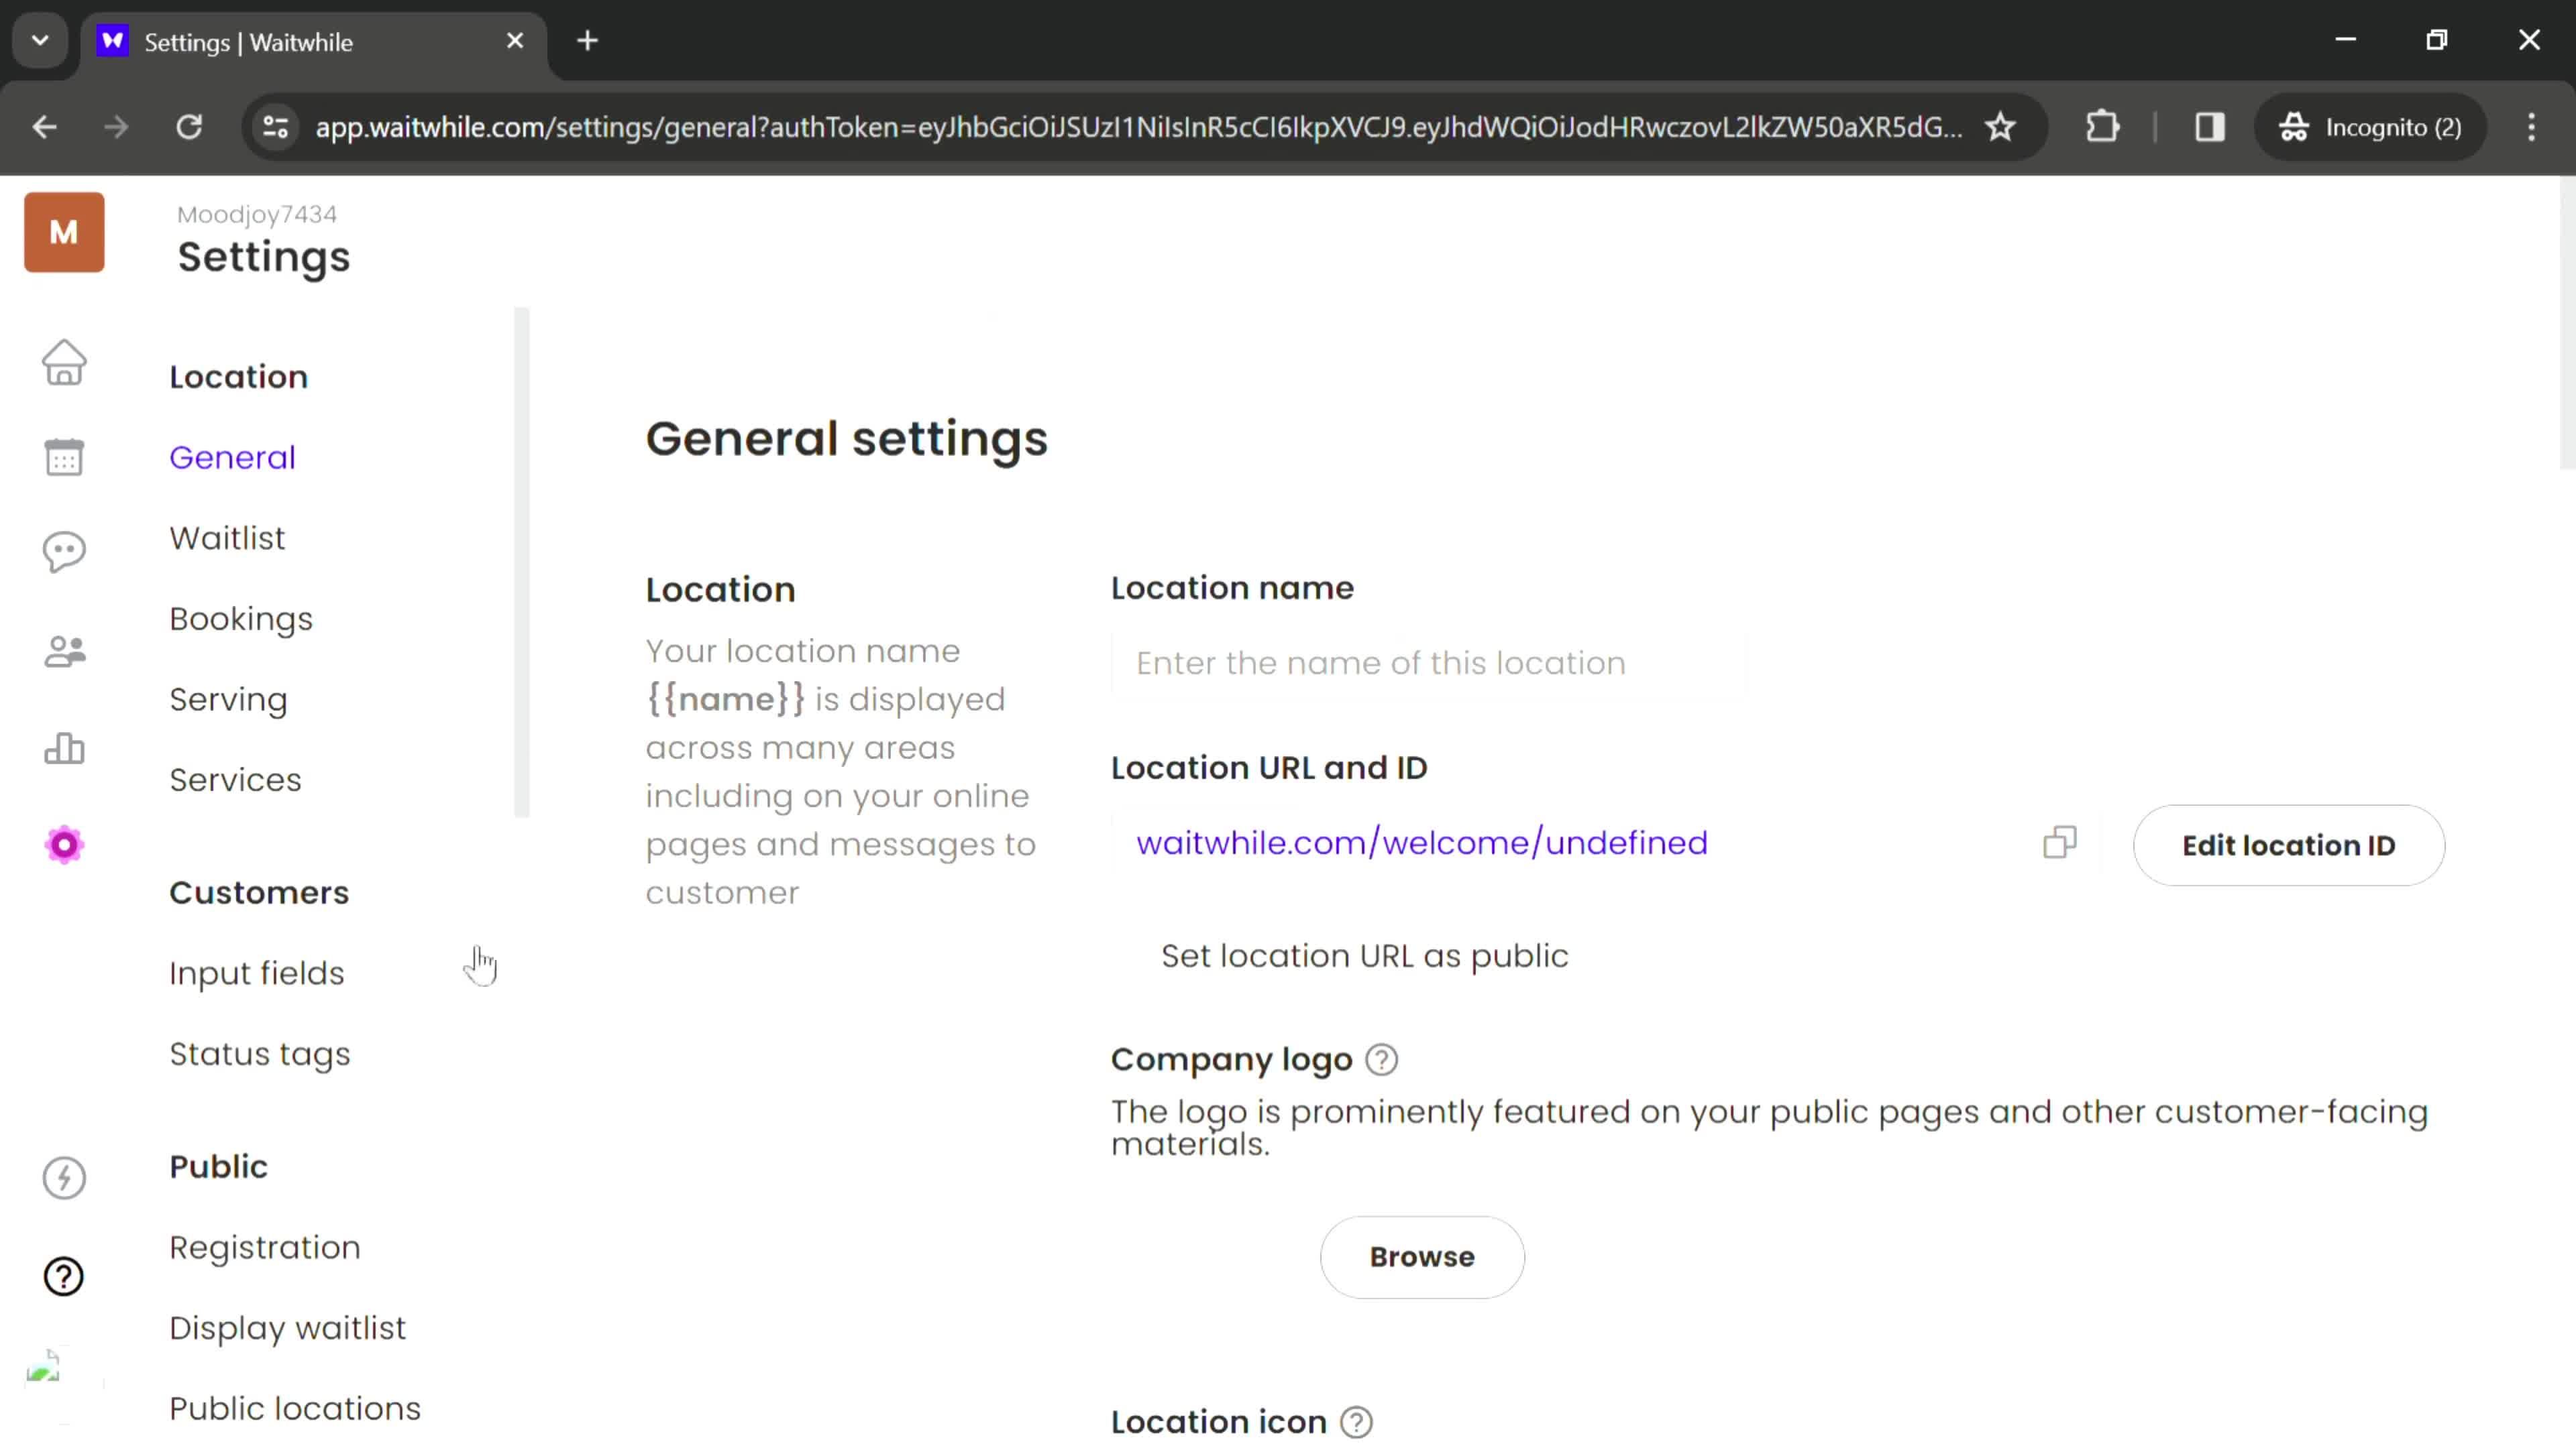Select Waitlist settings menu item
The width and height of the screenshot is (2576, 1448).
pos(227,538)
